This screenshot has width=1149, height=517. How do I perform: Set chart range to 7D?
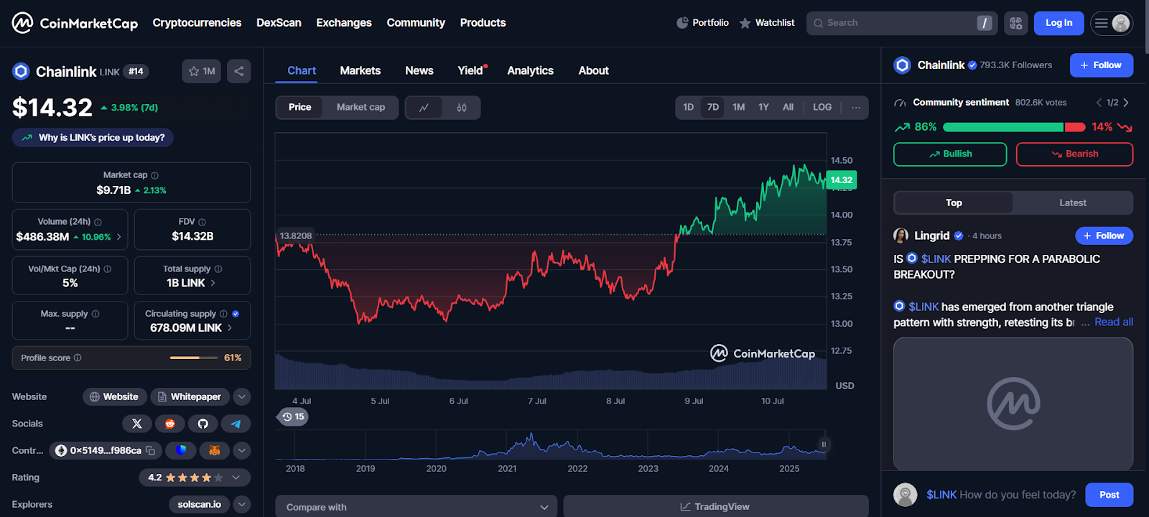pos(713,108)
